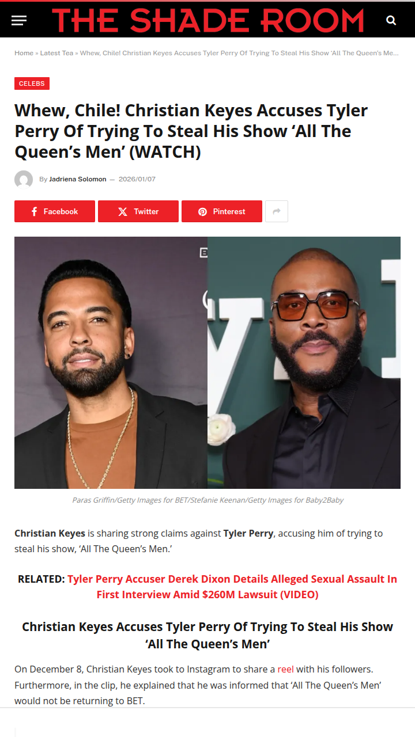Viewport: 415px width, 737px height.
Task: Click the Facebook f icon
Action: [x=35, y=211]
